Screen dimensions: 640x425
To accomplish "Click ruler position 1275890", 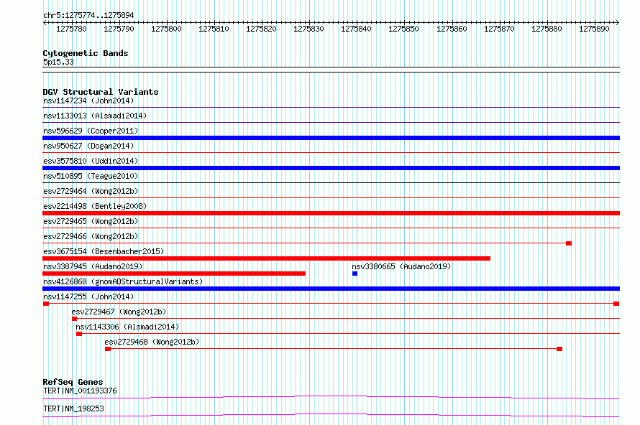I will point(594,29).
